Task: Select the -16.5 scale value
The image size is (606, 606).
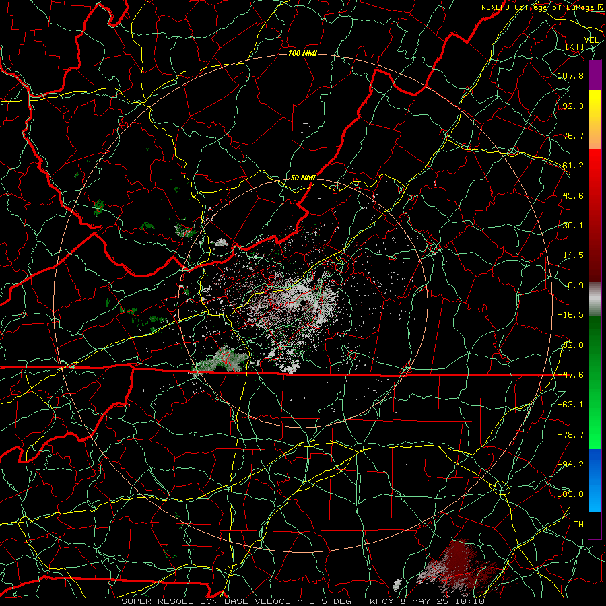Action: 570,315
